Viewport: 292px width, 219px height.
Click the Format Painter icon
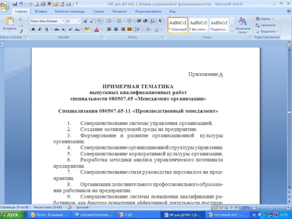[21, 31]
